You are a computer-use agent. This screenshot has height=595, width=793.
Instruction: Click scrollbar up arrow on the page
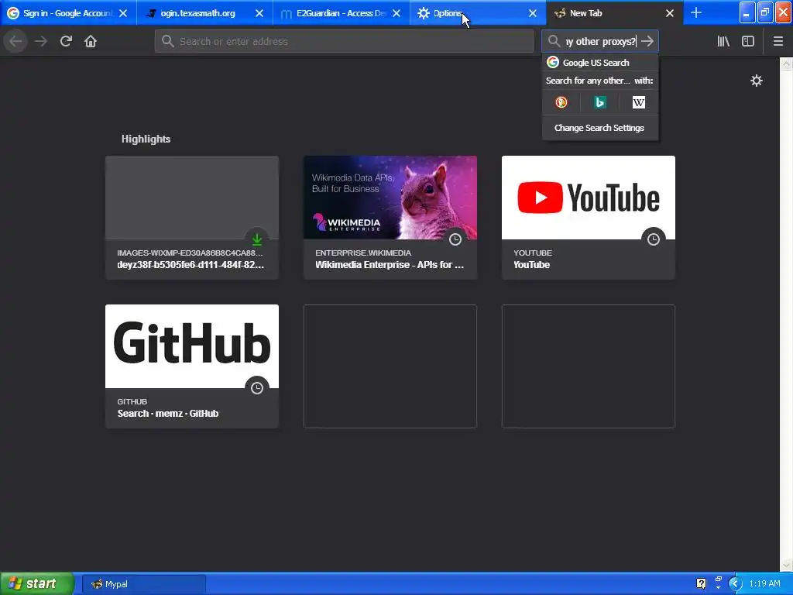pyautogui.click(x=786, y=64)
